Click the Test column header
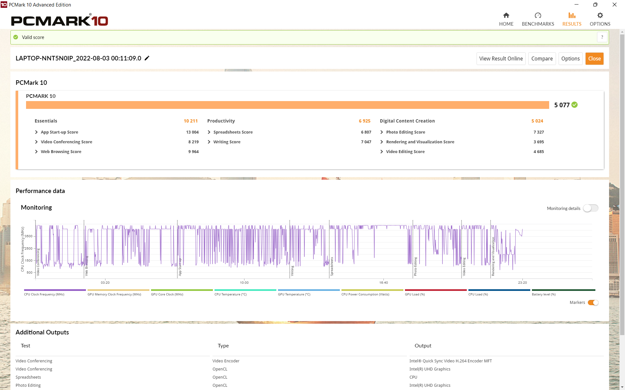This screenshot has height=390, width=625. click(x=25, y=346)
